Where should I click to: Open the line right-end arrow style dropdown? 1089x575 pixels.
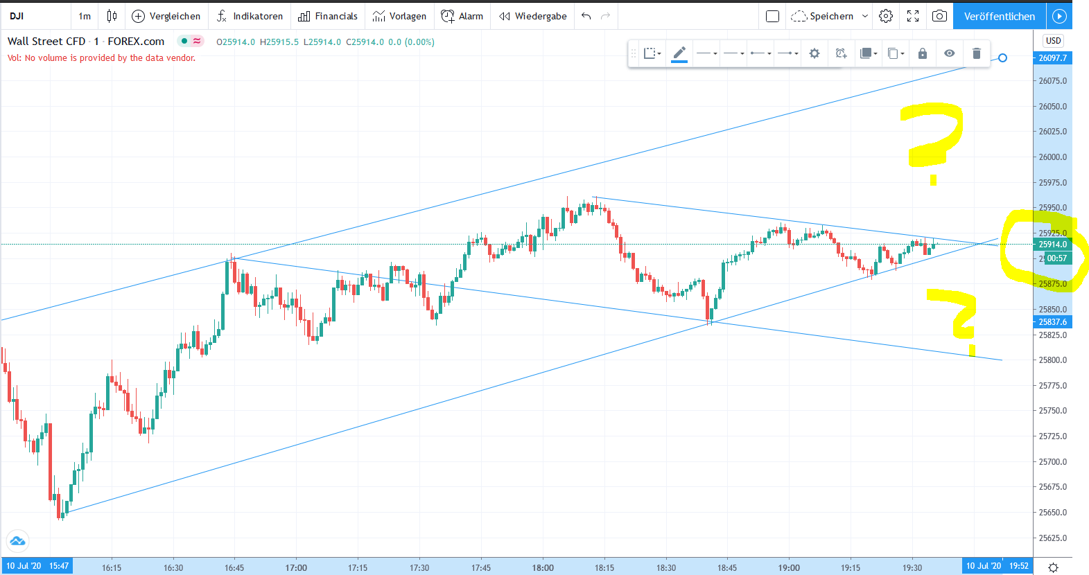coord(787,53)
